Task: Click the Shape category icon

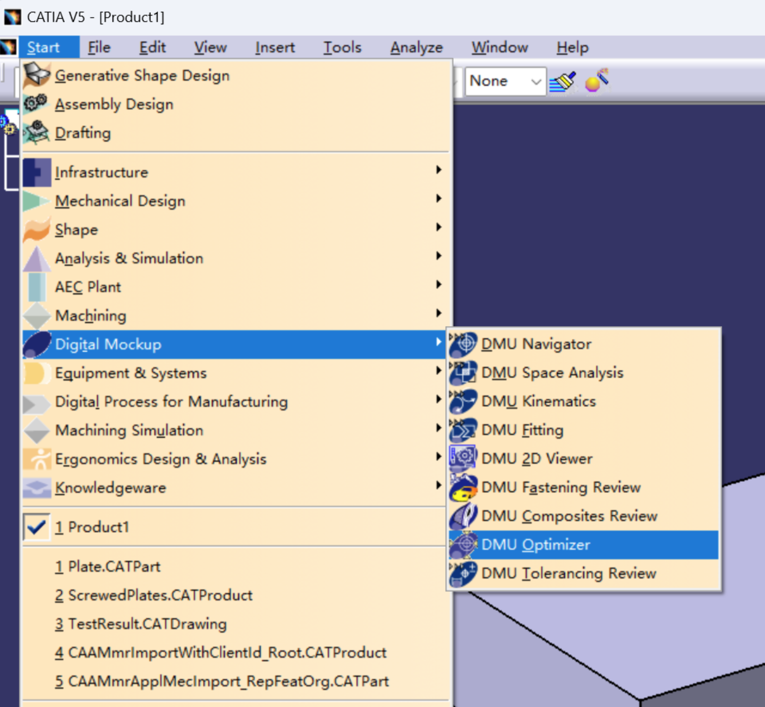Action: [x=37, y=229]
